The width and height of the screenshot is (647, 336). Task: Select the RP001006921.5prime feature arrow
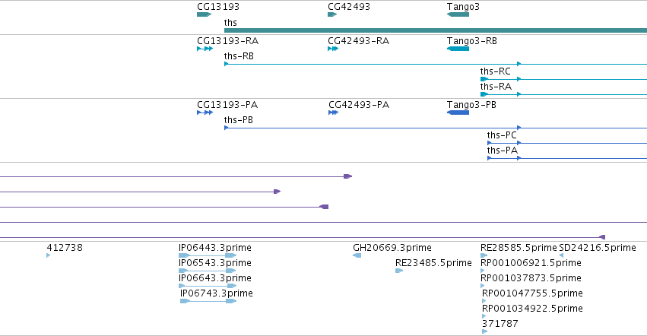click(483, 271)
